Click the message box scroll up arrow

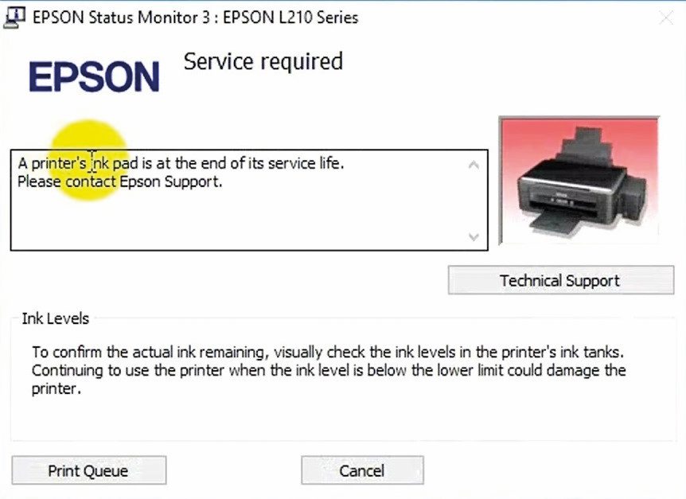pos(474,165)
